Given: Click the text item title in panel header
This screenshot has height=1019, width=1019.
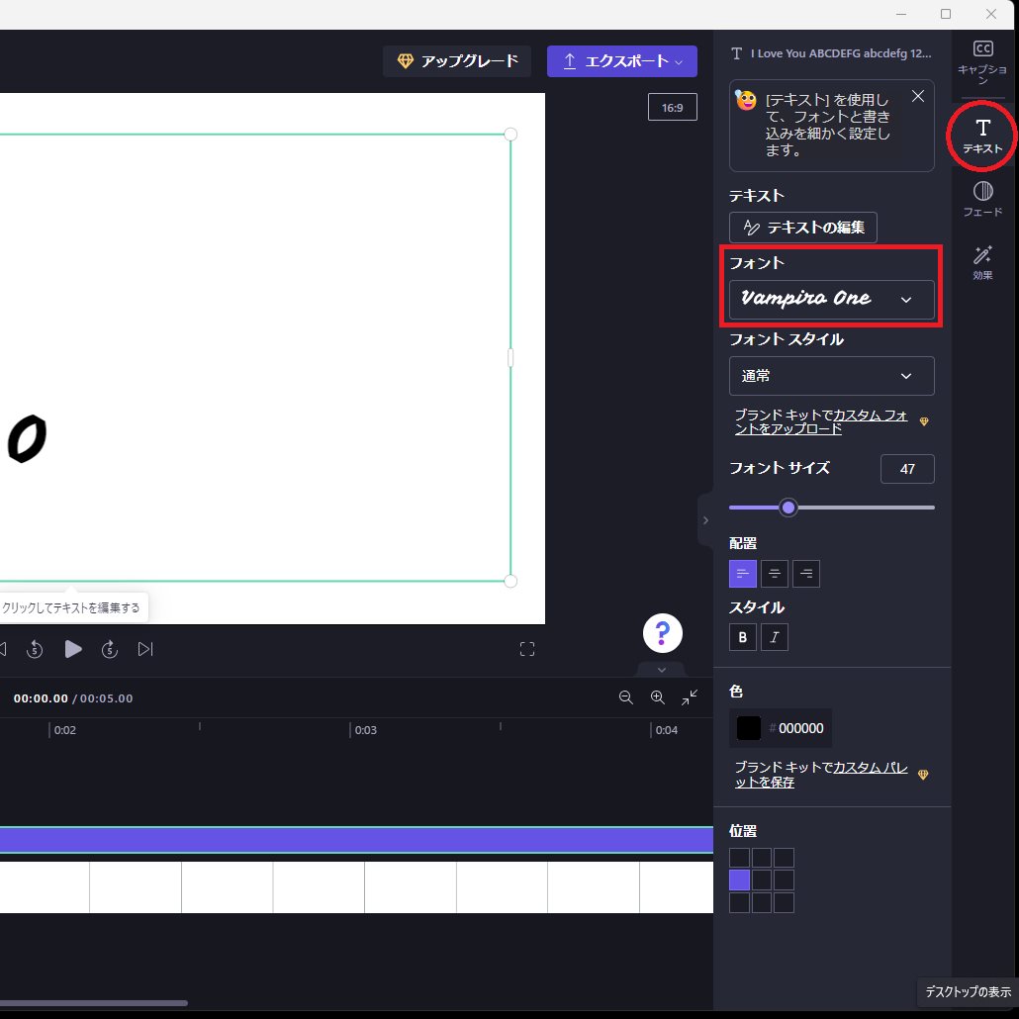Looking at the screenshot, I should pyautogui.click(x=841, y=53).
